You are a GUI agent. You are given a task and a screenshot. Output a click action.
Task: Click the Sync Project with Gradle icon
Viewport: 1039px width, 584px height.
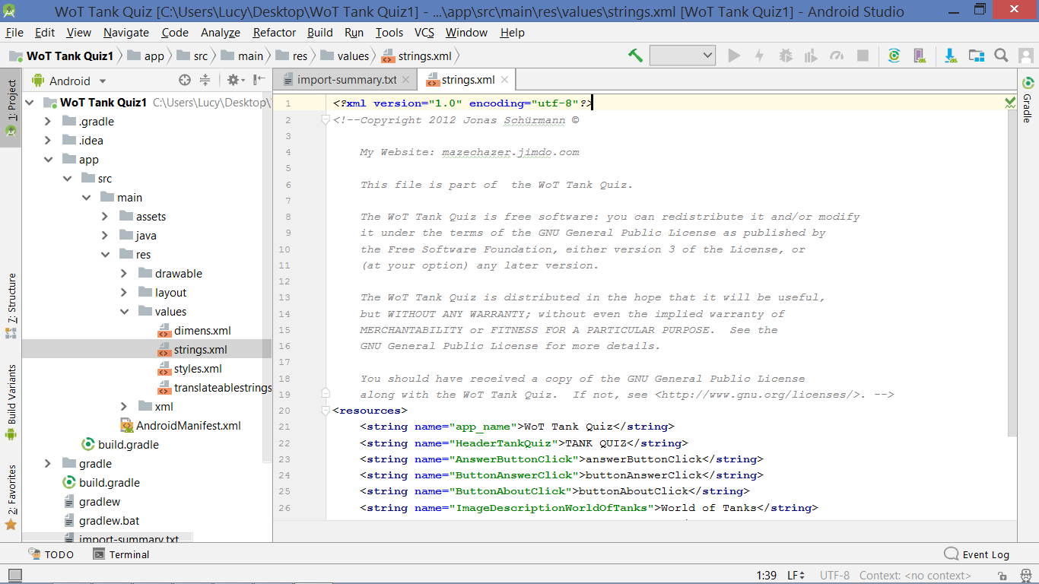[894, 56]
